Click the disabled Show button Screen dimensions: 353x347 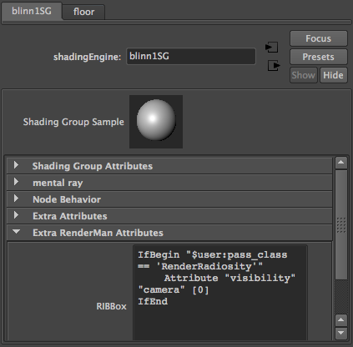pyautogui.click(x=304, y=75)
